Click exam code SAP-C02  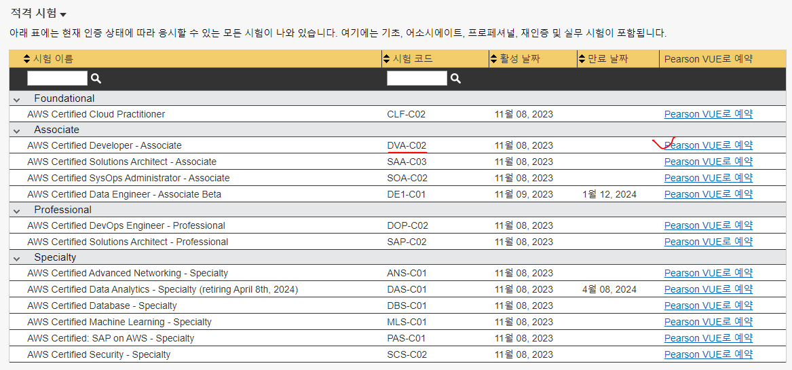tap(407, 242)
